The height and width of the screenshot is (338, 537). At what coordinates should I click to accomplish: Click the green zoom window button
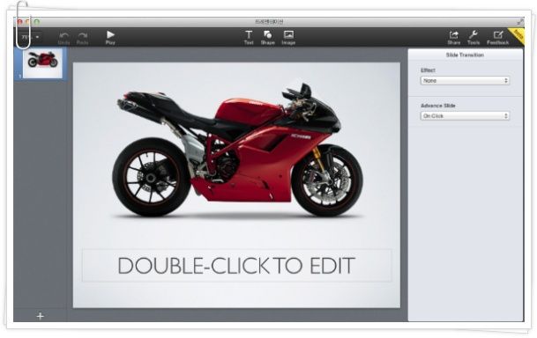click(37, 22)
